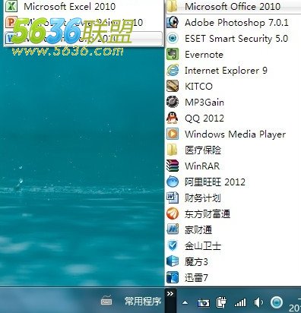The width and height of the screenshot is (301, 313).
Task: Click the 阿里旺旺 2012 icon
Action: 173,182
